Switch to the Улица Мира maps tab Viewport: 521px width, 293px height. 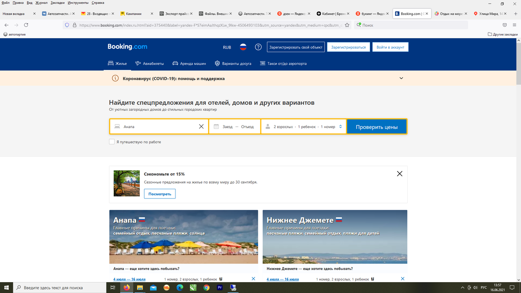click(x=491, y=13)
